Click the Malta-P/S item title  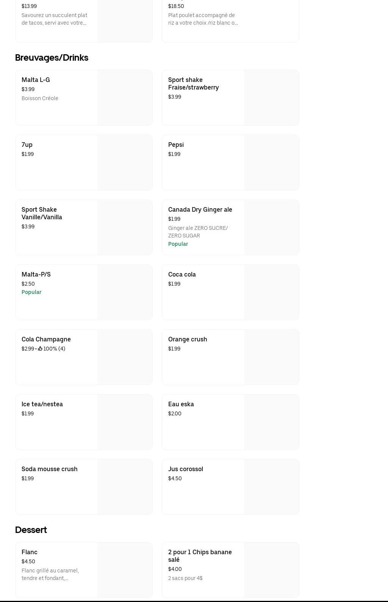pyautogui.click(x=36, y=275)
